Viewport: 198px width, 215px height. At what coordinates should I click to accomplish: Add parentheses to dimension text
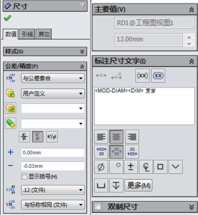pos(142,75)
